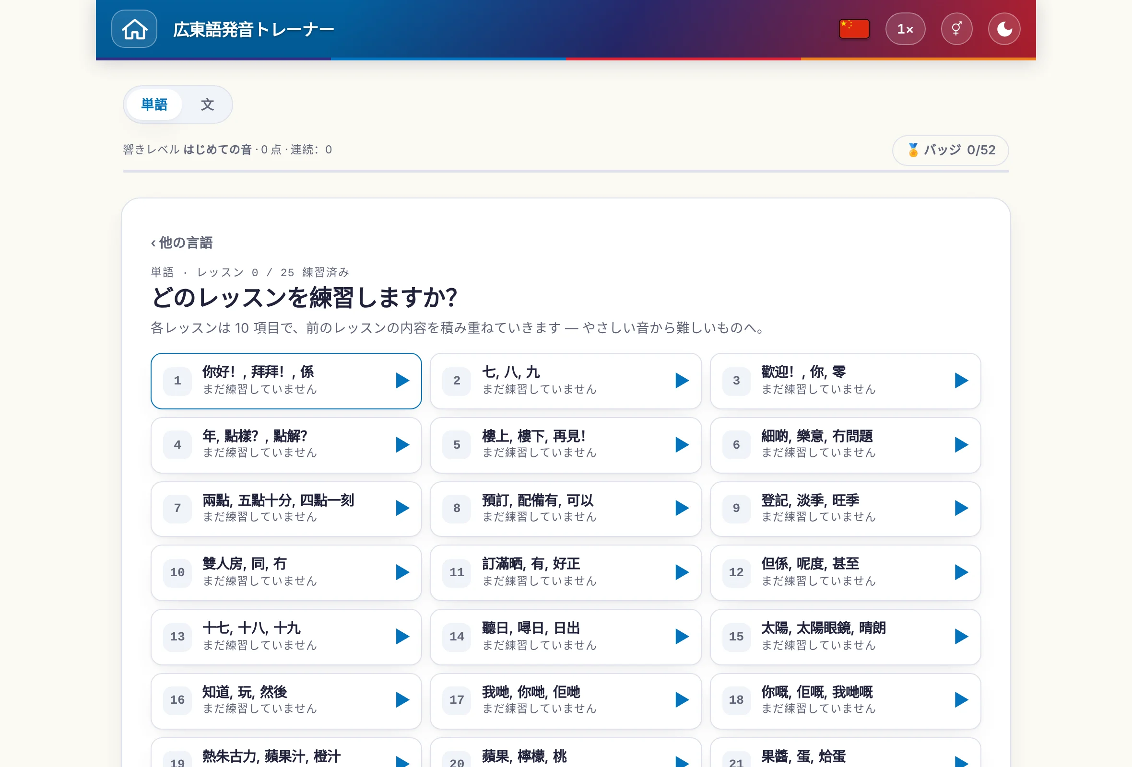Play lesson 4 年, 點樣?, 點解?
This screenshot has height=767, width=1132.
402,445
